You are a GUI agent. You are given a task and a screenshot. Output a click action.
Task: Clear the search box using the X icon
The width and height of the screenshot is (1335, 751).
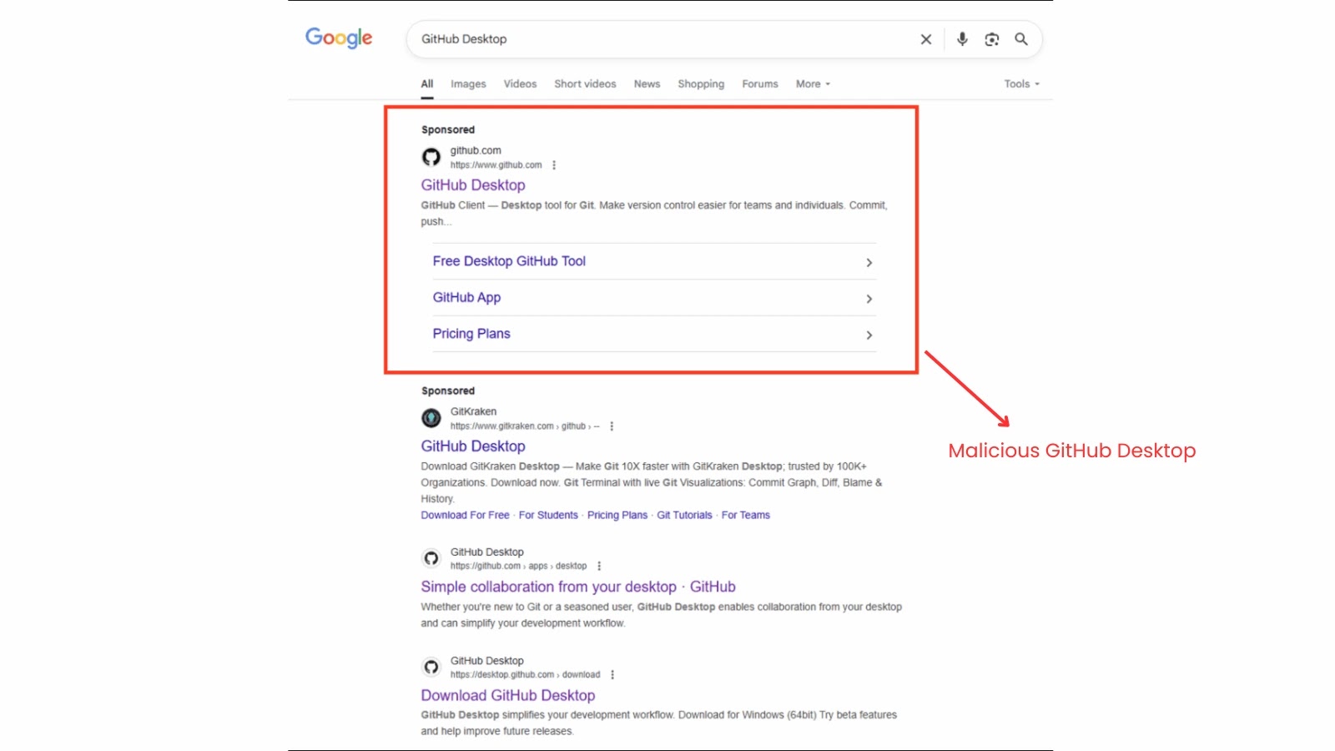(x=925, y=38)
